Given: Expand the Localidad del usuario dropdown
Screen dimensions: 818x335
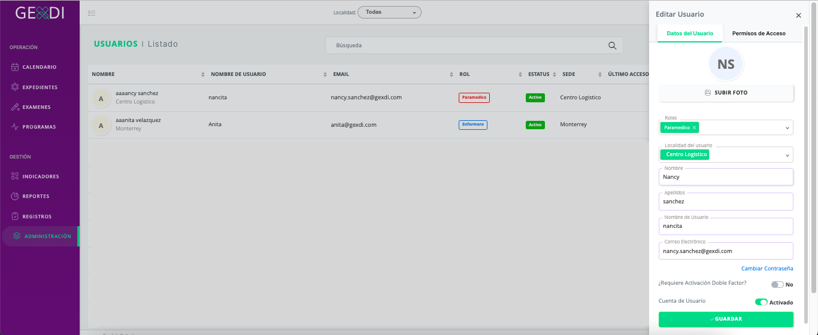Looking at the screenshot, I should (787, 155).
